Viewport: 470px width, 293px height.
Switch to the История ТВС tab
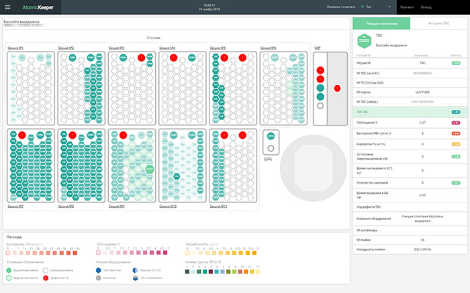point(440,23)
